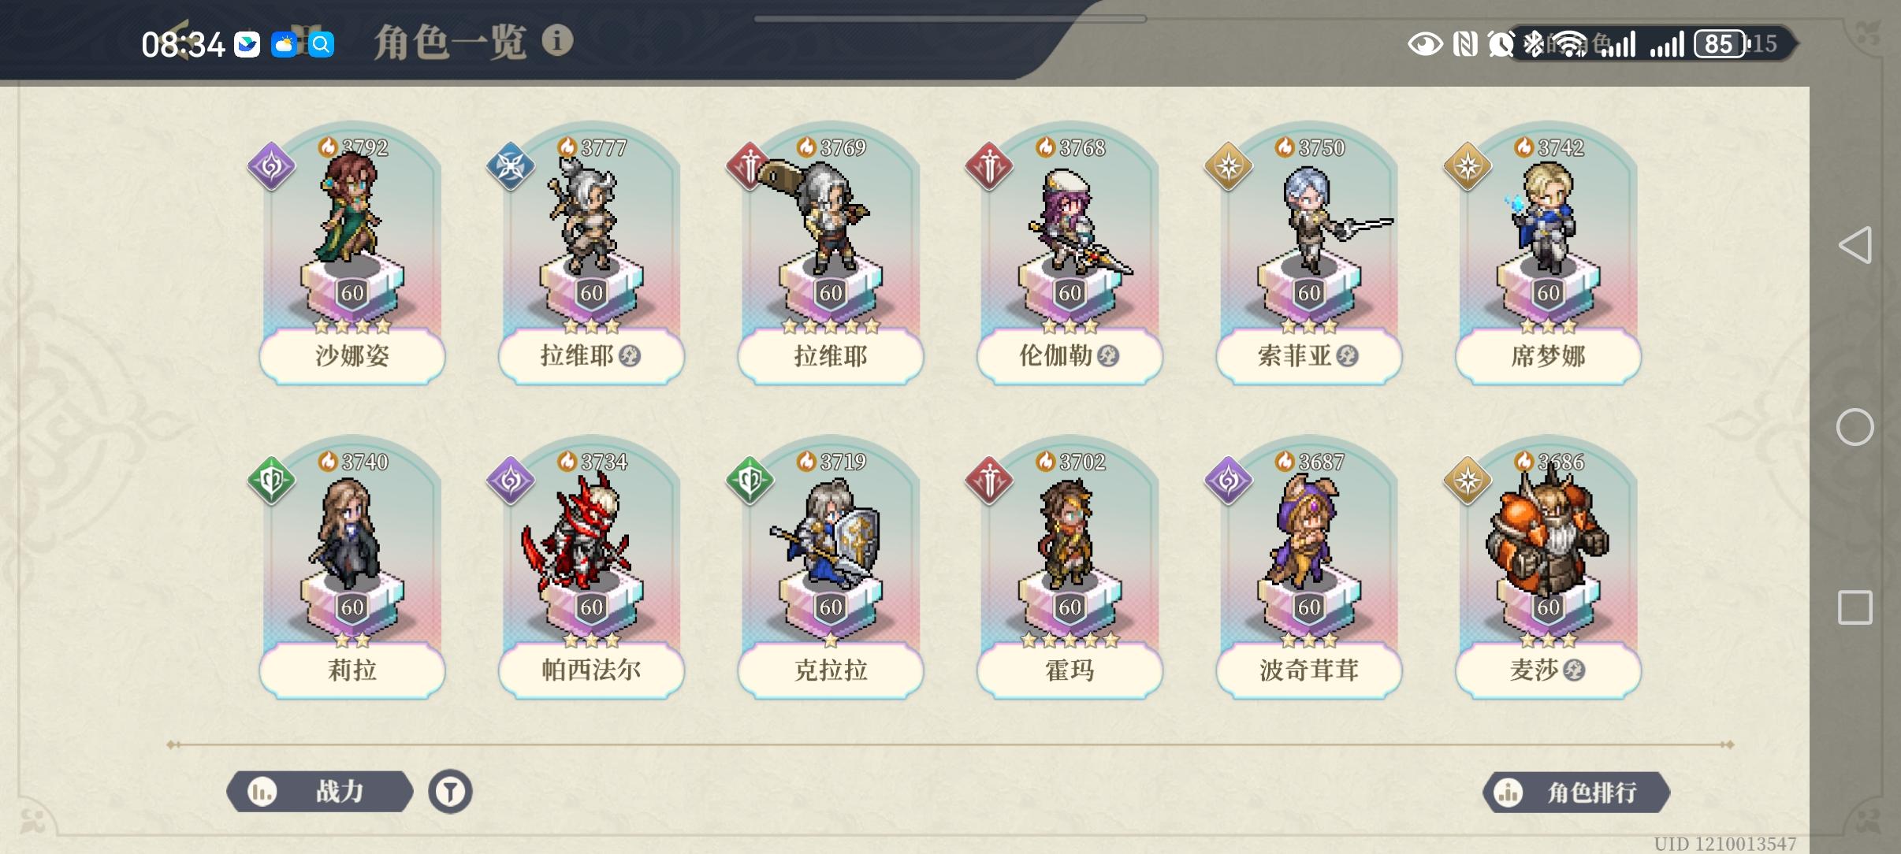Image resolution: width=1901 pixels, height=854 pixels.
Task: Tap the Android back triangle button
Action: (1854, 245)
